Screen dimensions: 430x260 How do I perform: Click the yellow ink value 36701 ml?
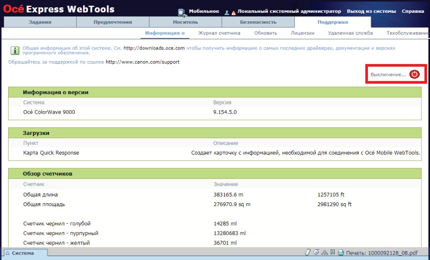point(225,243)
